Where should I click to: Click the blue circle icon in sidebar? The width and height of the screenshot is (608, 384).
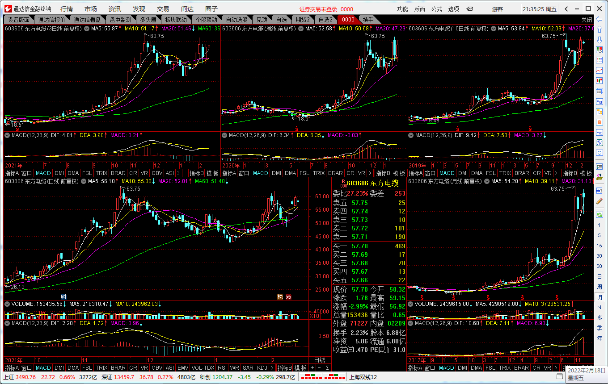tap(600, 153)
